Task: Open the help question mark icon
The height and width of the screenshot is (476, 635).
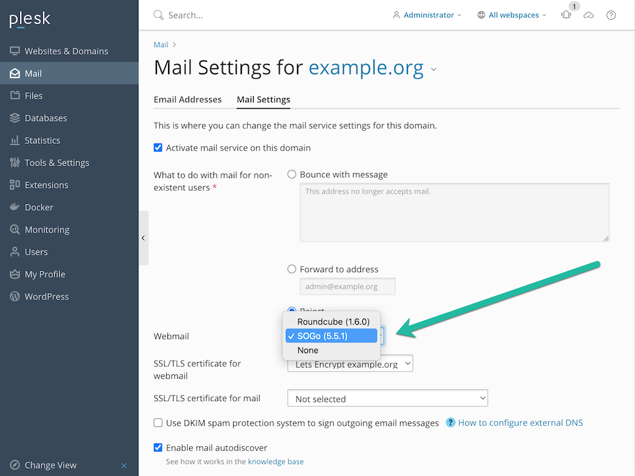Action: (611, 15)
